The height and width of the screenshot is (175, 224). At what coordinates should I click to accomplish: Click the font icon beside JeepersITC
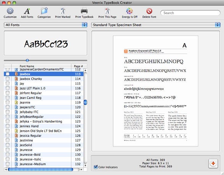[x=16, y=107]
